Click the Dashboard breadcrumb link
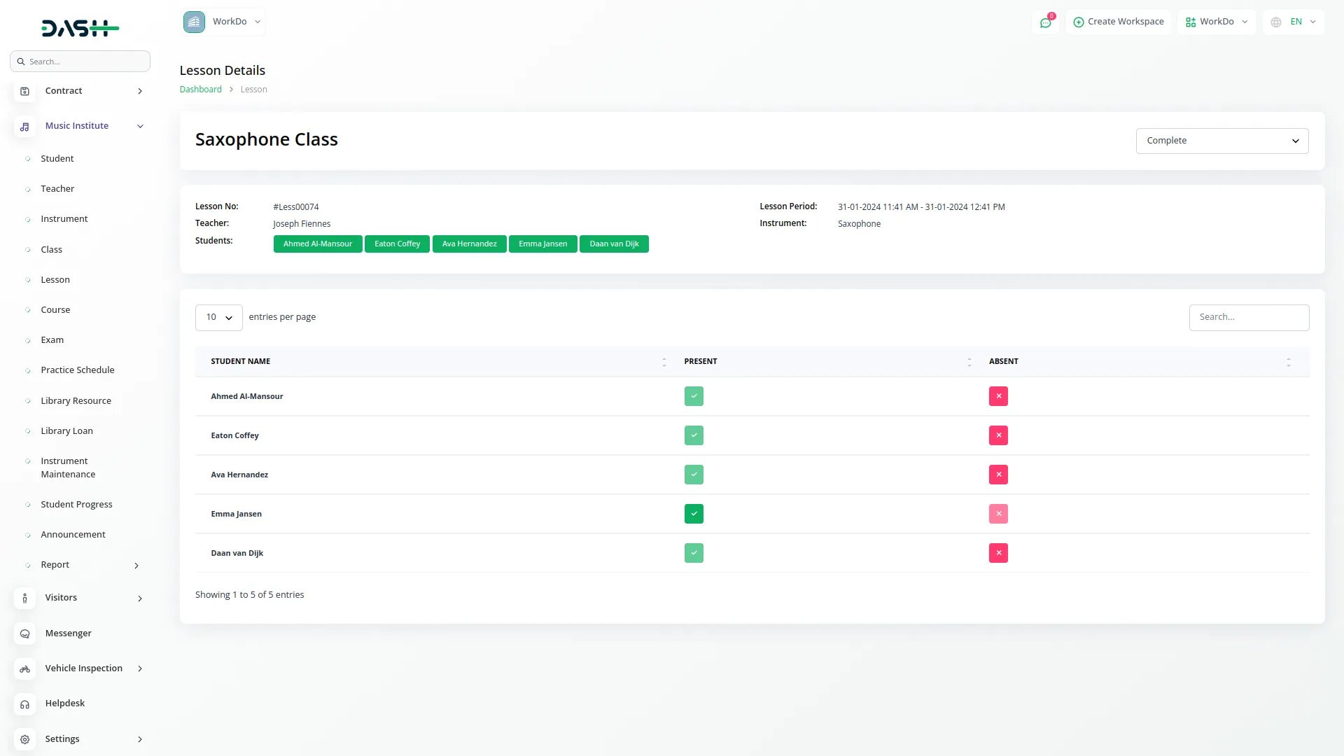Viewport: 1344px width, 756px height. click(x=200, y=90)
